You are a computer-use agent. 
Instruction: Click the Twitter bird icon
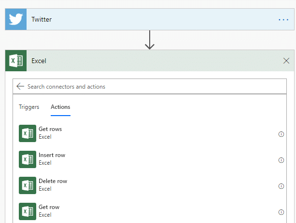pos(16,19)
